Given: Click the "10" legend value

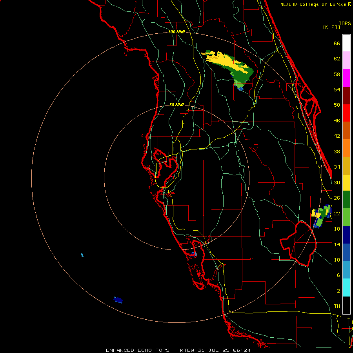Looking at the screenshot, I should click(x=337, y=260).
